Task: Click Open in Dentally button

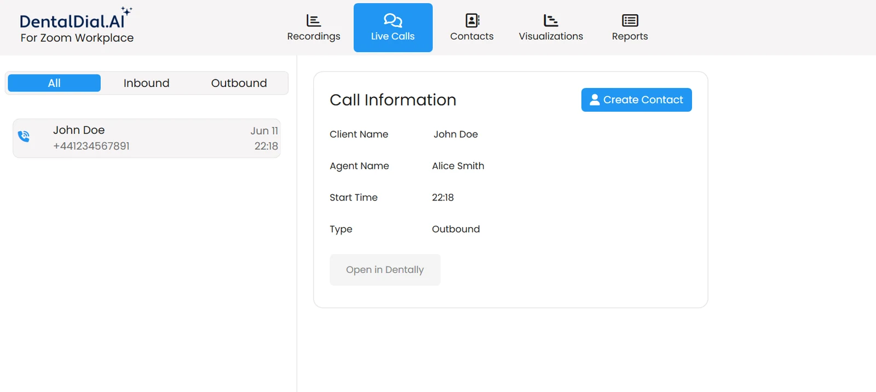Action: click(385, 269)
